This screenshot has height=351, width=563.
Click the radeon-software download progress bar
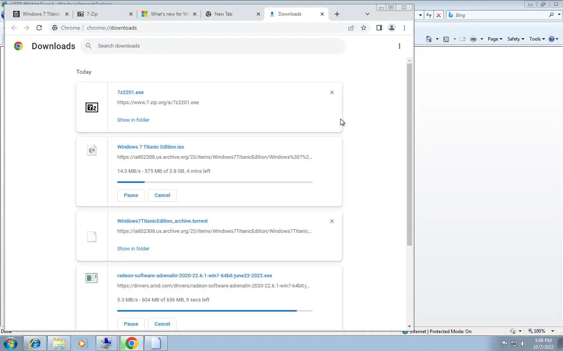(x=215, y=311)
